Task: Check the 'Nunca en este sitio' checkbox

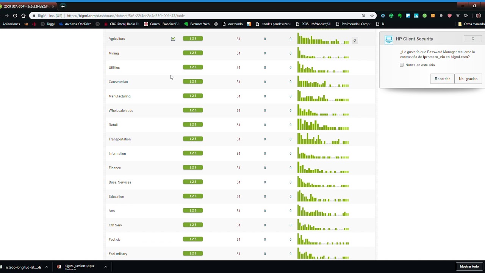Action: [402, 65]
